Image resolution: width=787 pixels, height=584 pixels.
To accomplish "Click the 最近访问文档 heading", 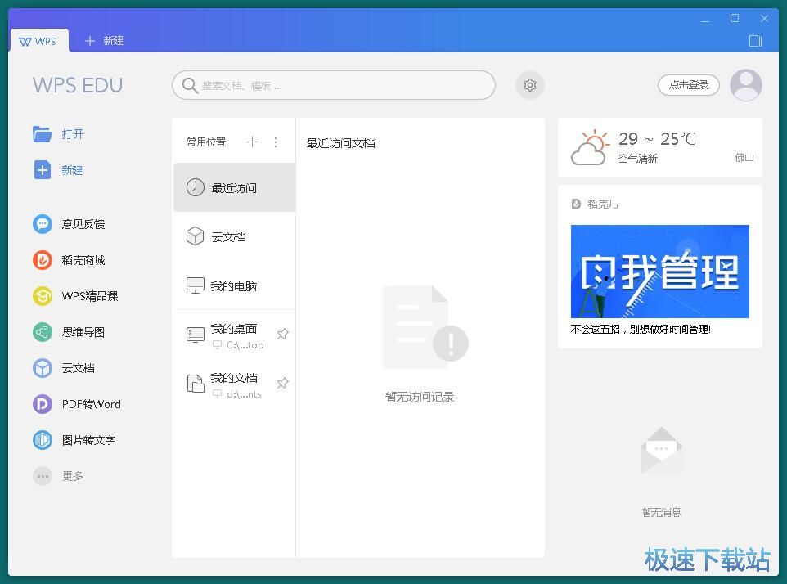I will point(341,143).
